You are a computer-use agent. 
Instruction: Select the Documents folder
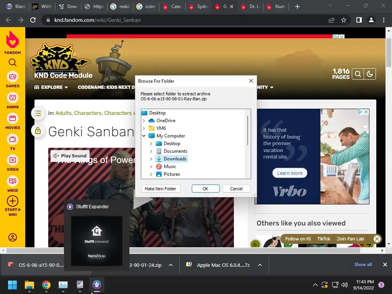(x=175, y=151)
